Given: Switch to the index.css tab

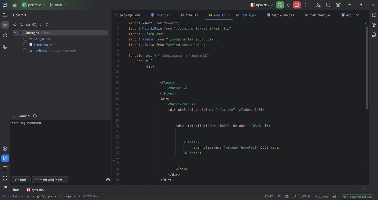Looking at the screenshot, I should [x=160, y=15].
